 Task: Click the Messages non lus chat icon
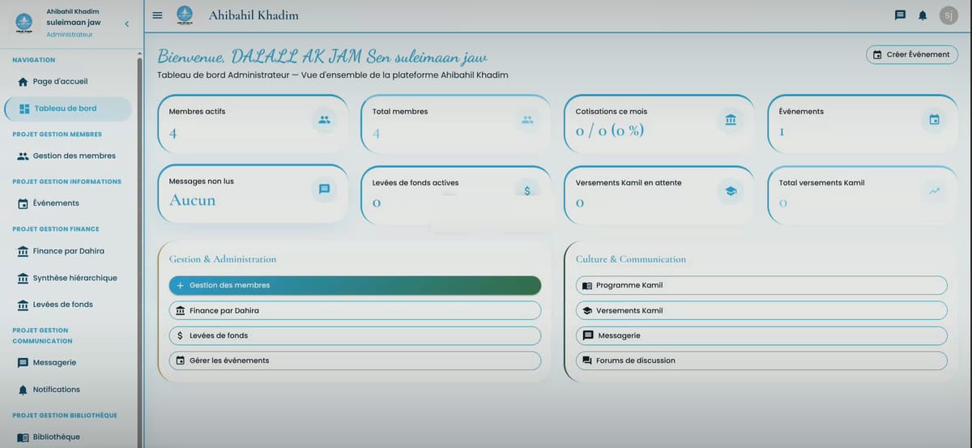[x=325, y=190]
